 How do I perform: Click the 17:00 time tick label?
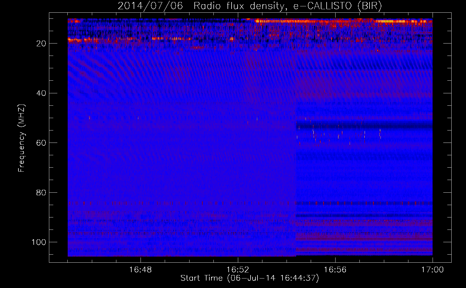click(432, 270)
